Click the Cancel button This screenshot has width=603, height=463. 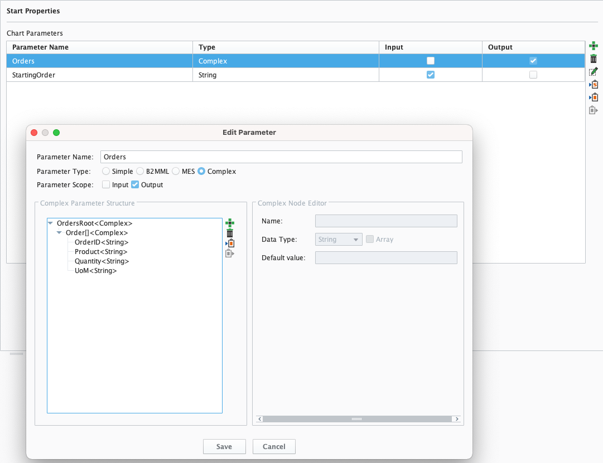tap(273, 446)
